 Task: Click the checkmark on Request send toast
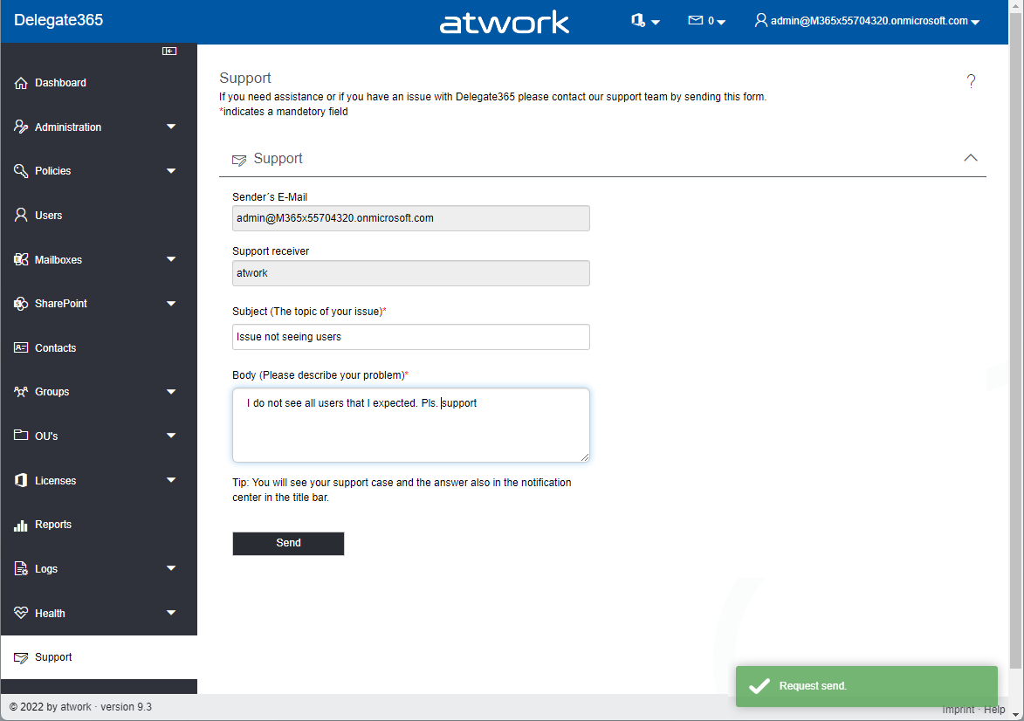(759, 686)
